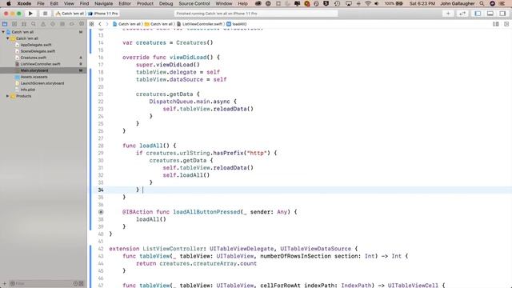Go forward in editor history
This screenshot has width=512, height=288.
[x=106, y=24]
